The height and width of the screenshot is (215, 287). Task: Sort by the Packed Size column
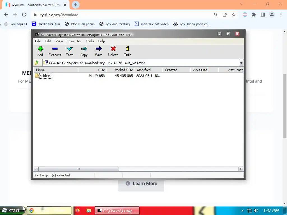tap(120, 70)
